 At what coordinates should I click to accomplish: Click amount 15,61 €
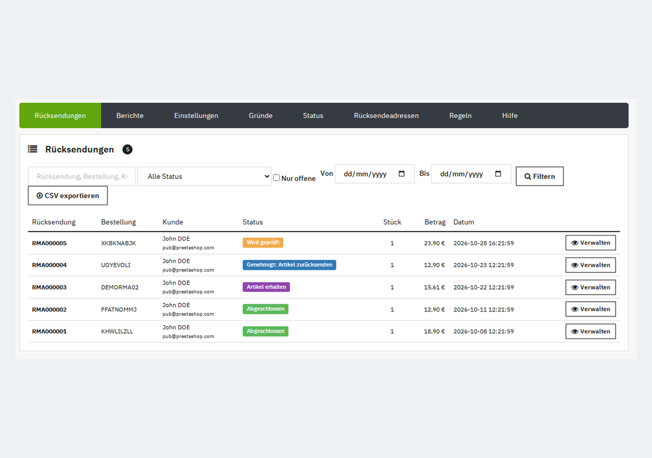pos(435,287)
